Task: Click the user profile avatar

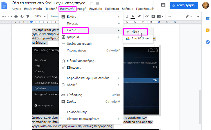Action: pos(205,5)
